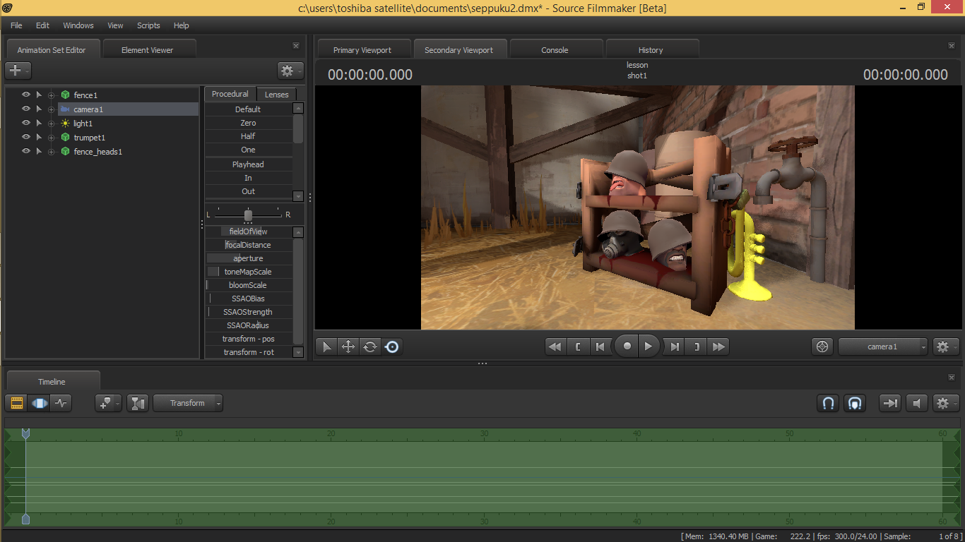Click the green cube icon for fence1

coord(65,95)
